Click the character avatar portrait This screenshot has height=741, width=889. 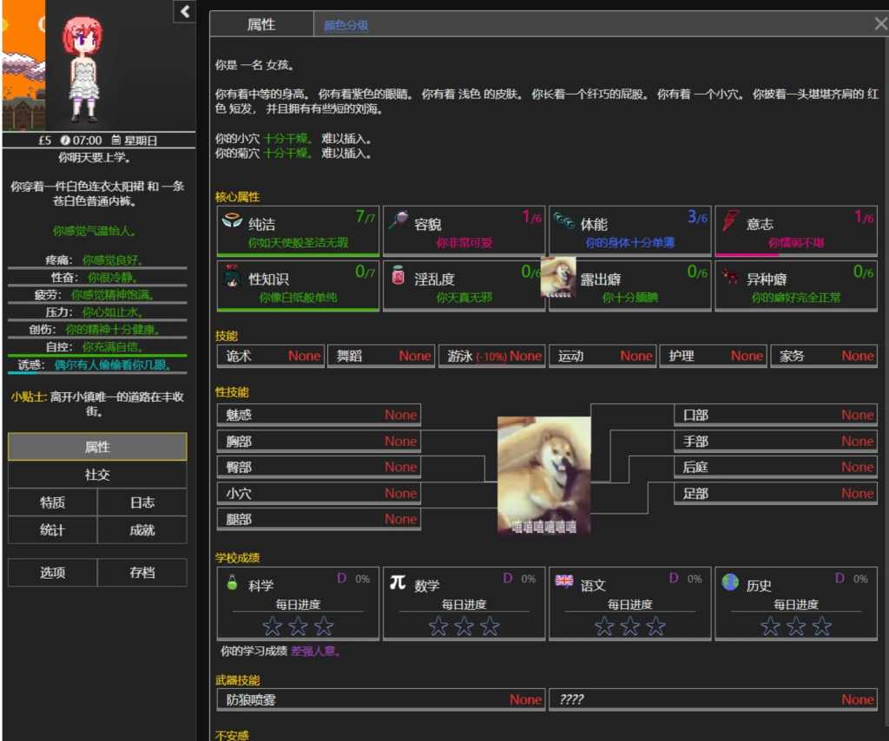click(84, 65)
